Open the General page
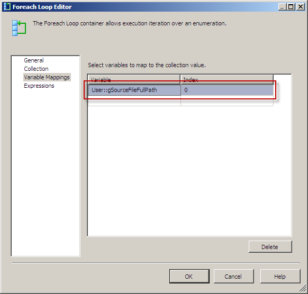Screen dimensions: 308x294 (x=34, y=60)
